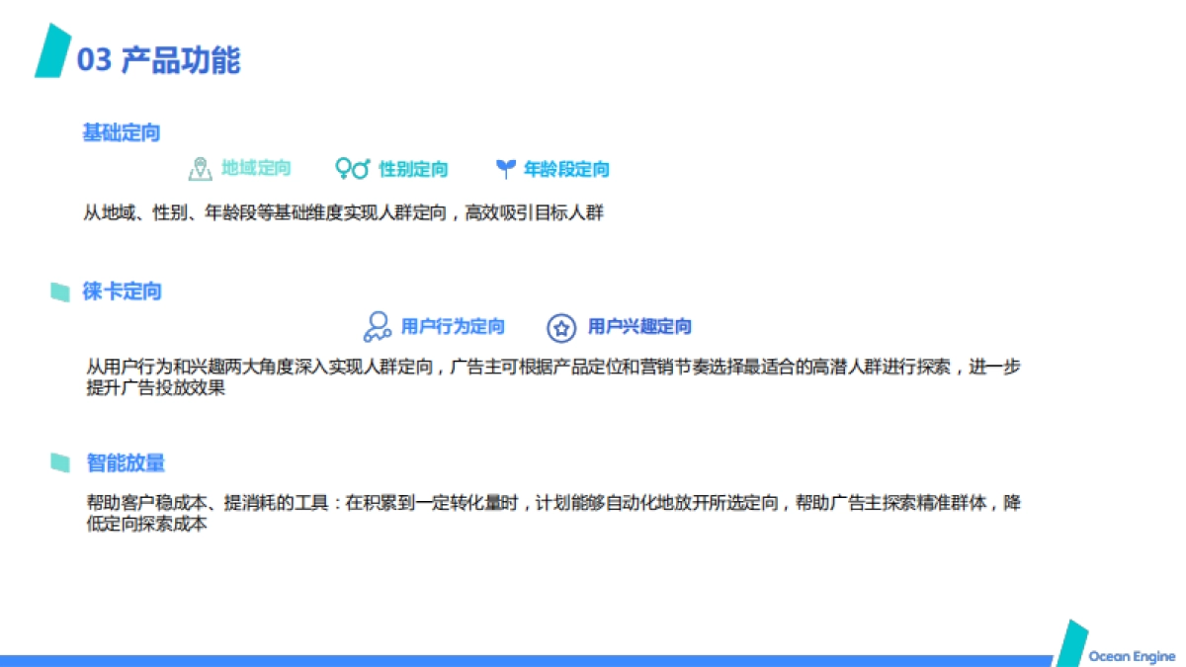Click the user figure icon for 用户行为定向
Screen dimensions: 1186x667
pyautogui.click(x=377, y=326)
